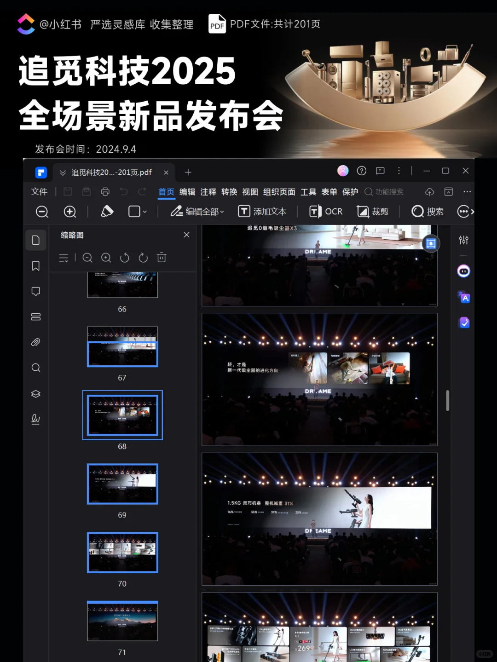Switch to the 工具 tab
Image resolution: width=497 pixels, height=662 pixels.
tap(308, 192)
